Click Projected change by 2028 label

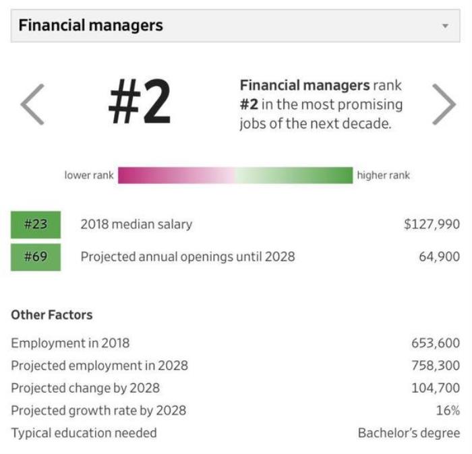coord(85,388)
